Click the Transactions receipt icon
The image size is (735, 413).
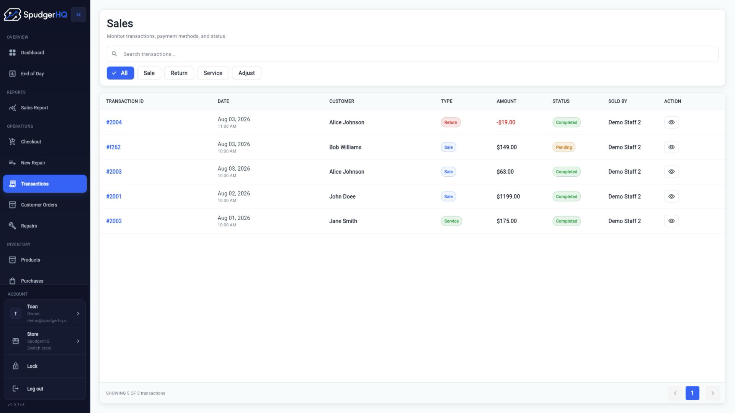[12, 184]
